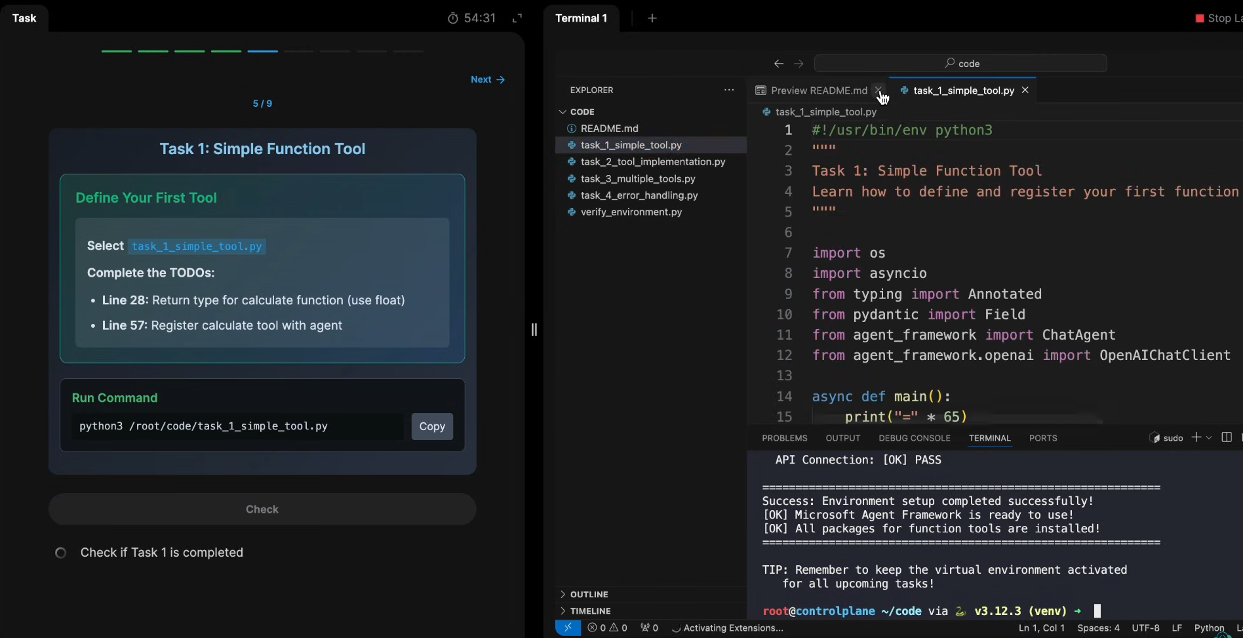Click the EXPLORER panel title
The width and height of the screenshot is (1243, 638).
(x=591, y=90)
